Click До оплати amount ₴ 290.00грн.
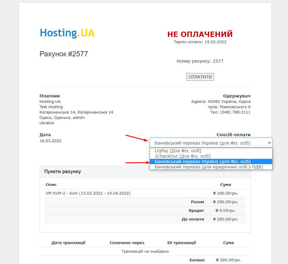 click(226, 219)
